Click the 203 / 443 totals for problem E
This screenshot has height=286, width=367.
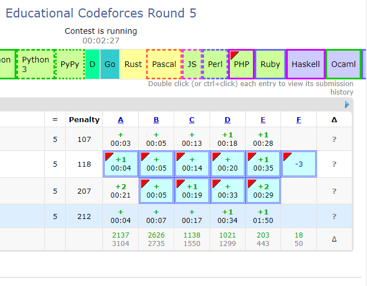pos(263,239)
